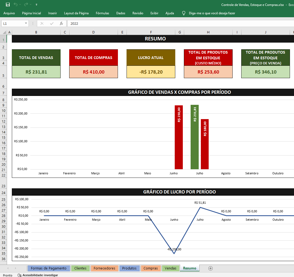Viewport: 294px width, 277px height.
Task: Click the Save icon in the title bar
Action: 8,5
